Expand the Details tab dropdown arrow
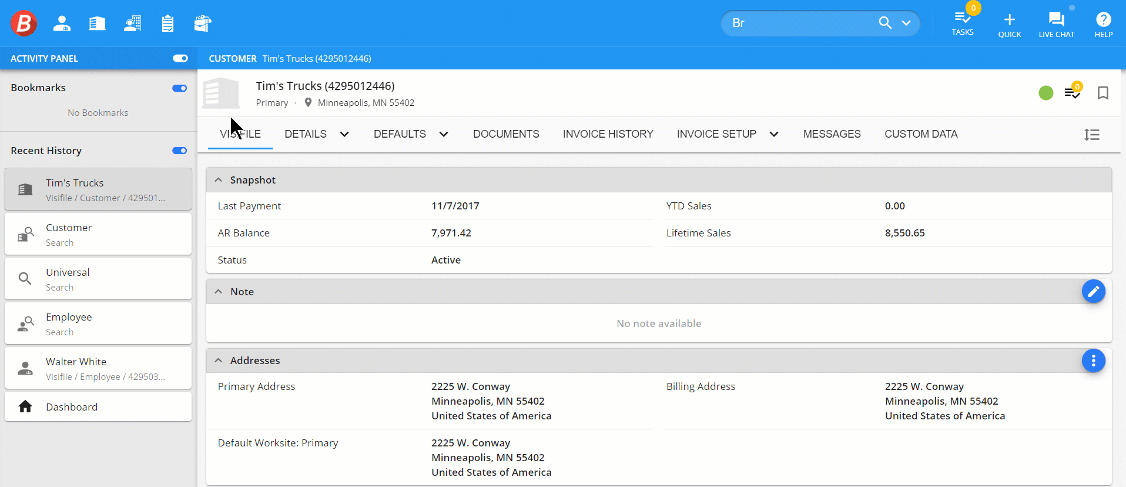 [x=344, y=134]
